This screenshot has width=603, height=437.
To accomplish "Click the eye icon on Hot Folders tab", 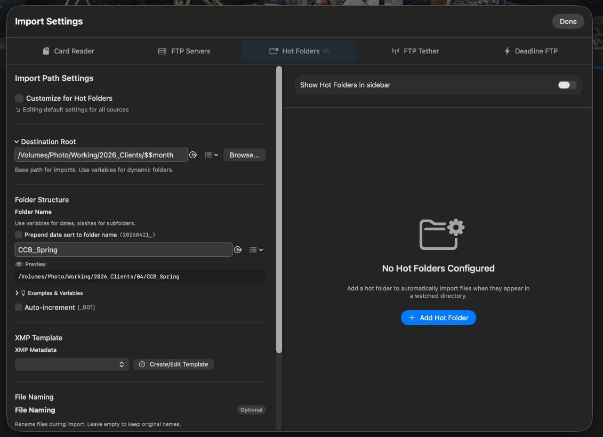I will tap(326, 51).
